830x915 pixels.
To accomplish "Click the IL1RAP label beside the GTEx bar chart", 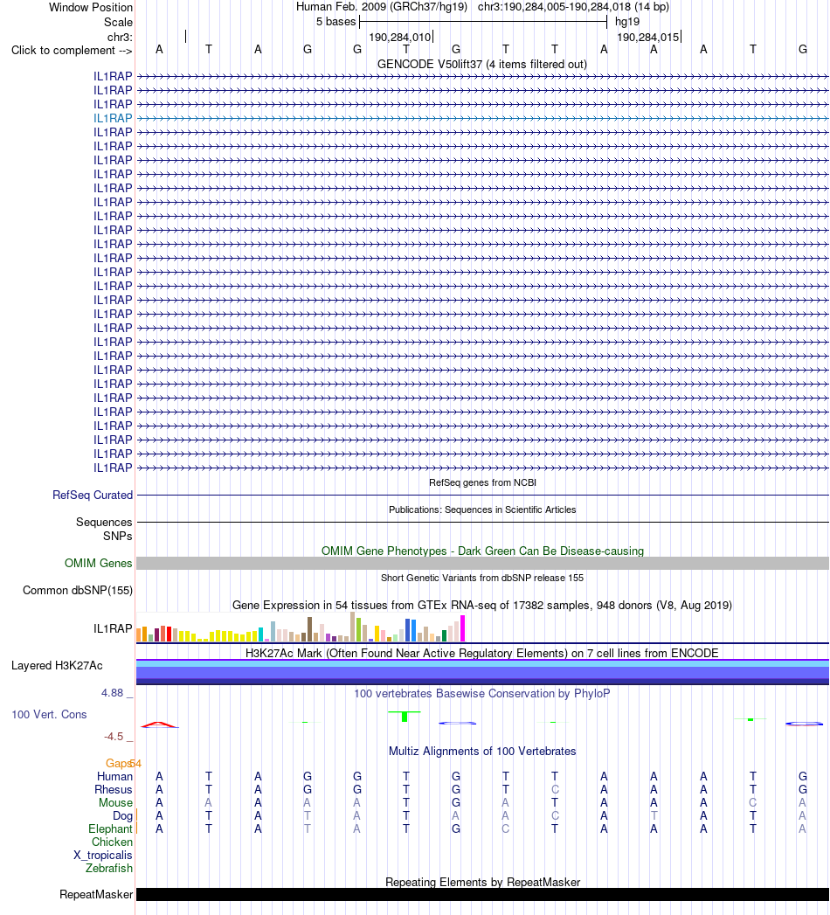I will pyautogui.click(x=113, y=628).
